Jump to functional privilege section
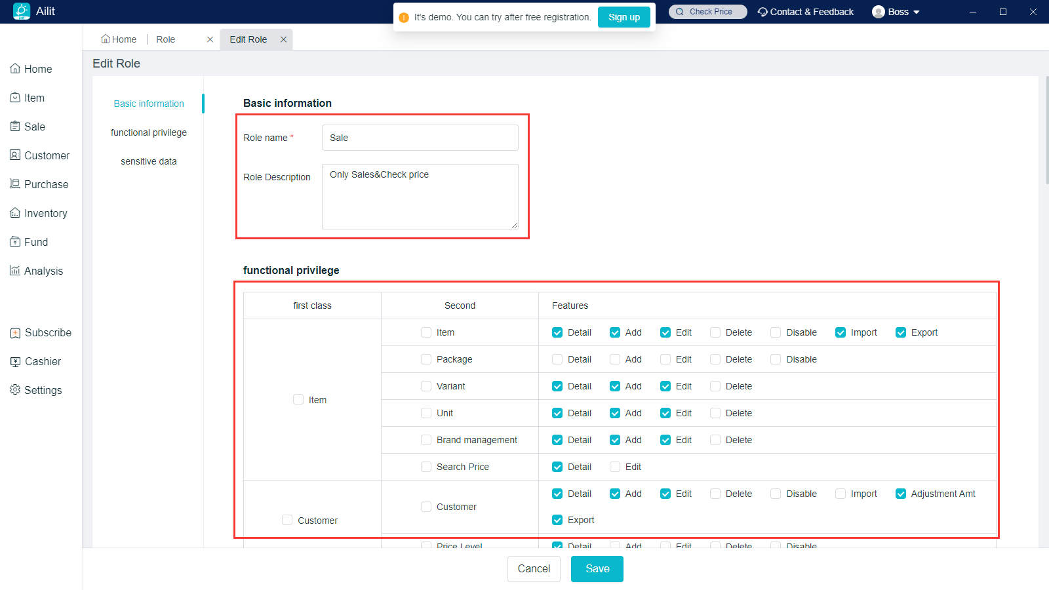Screen dimensions: 1049x590 149,132
